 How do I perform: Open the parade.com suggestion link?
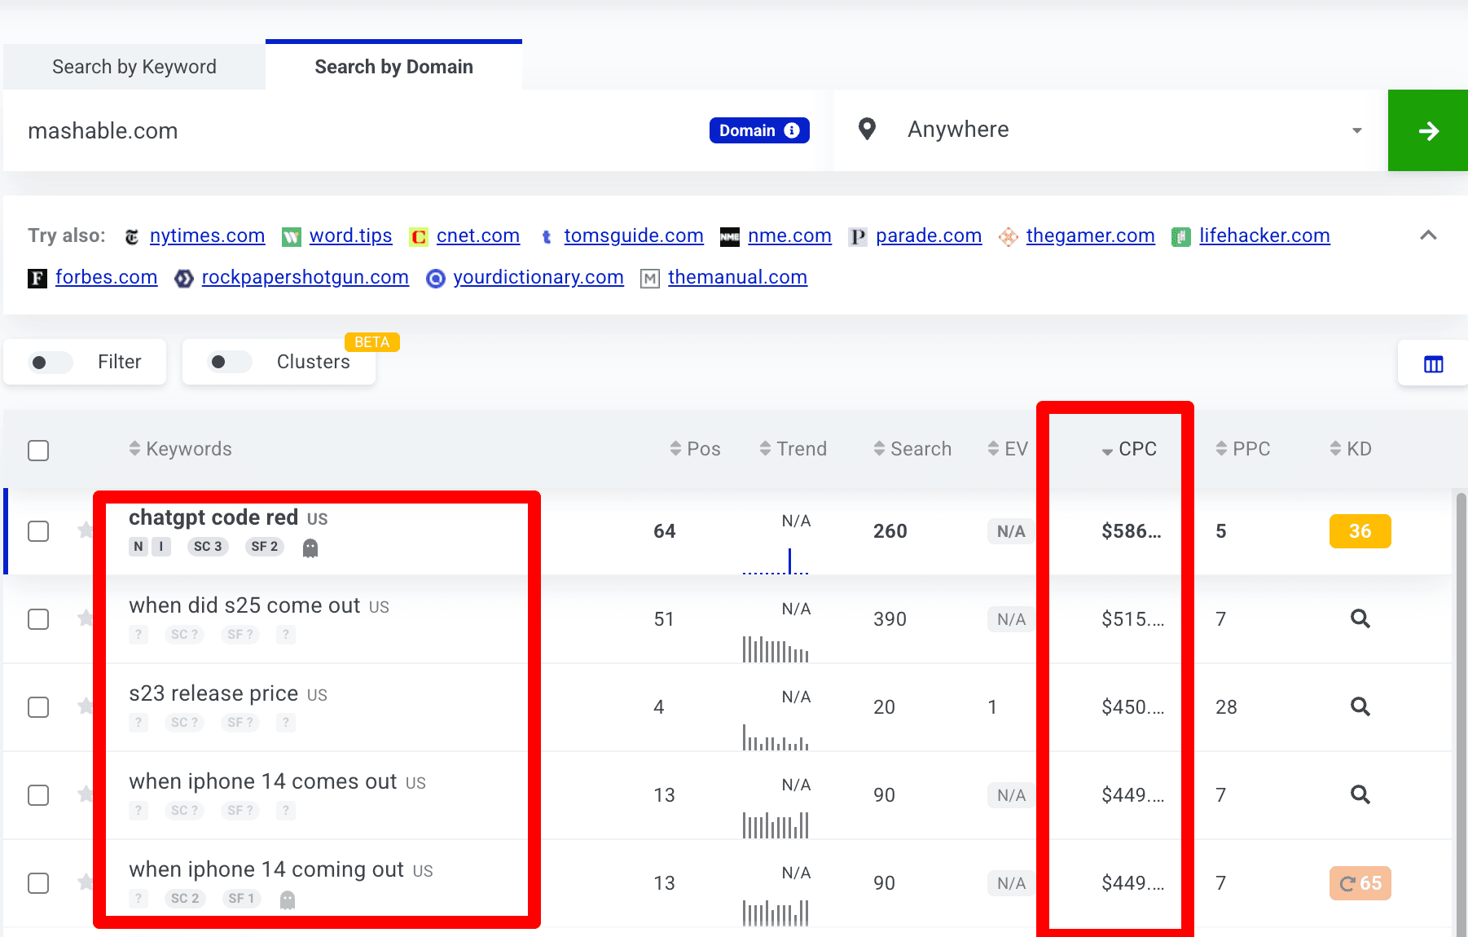click(x=929, y=235)
